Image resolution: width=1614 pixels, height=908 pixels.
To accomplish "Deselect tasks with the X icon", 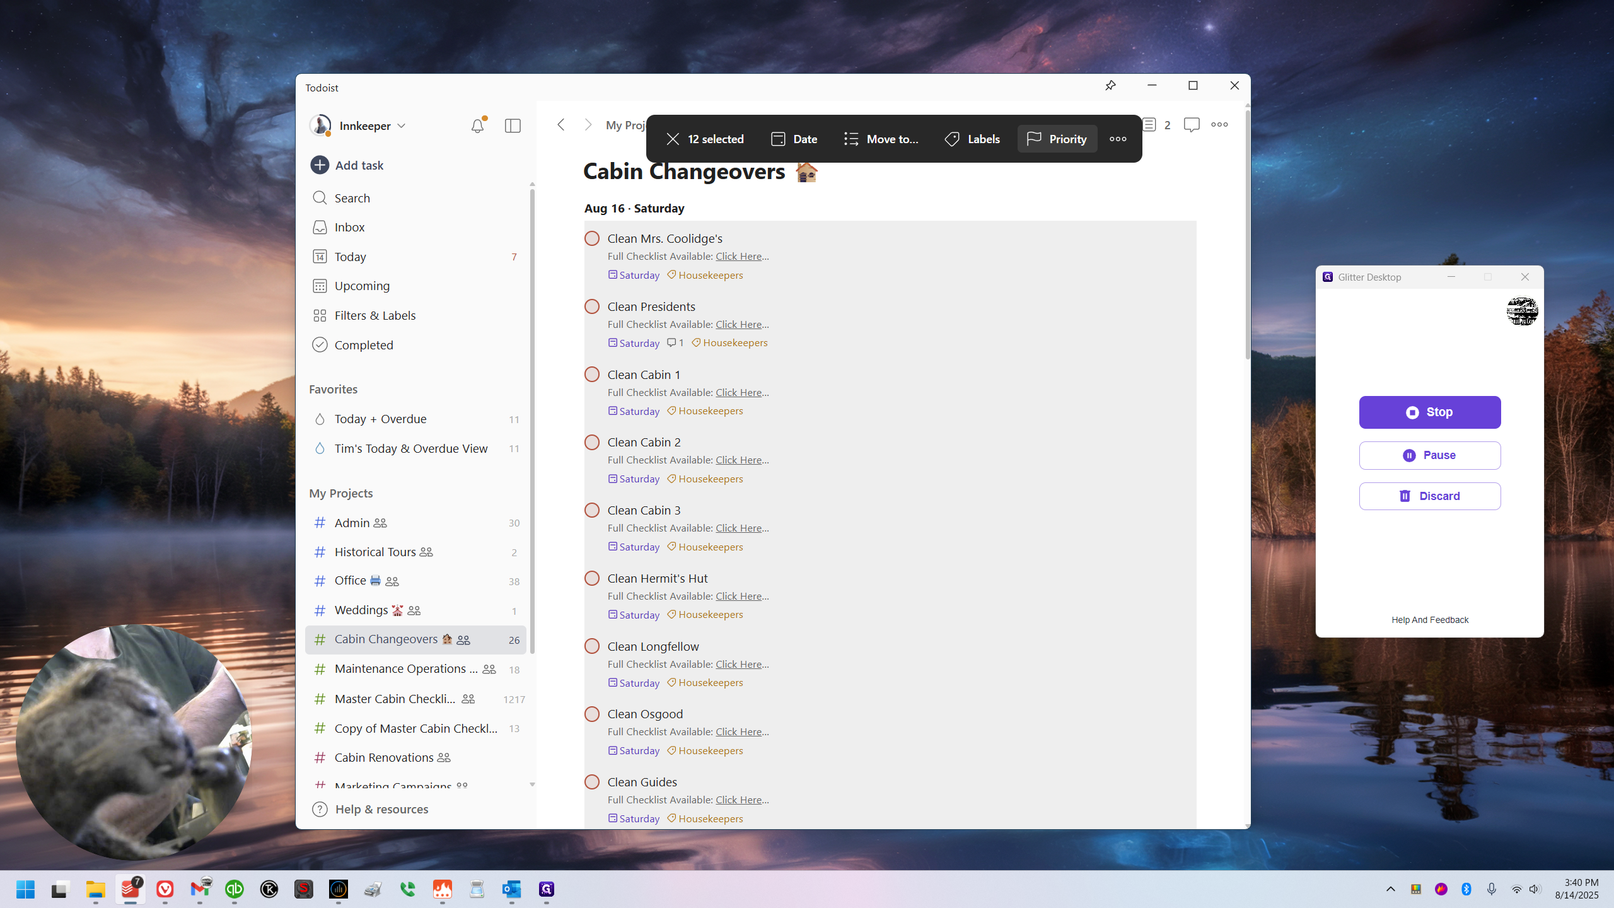I will pos(673,139).
